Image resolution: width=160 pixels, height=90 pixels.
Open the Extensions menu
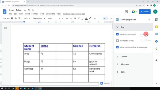tap(50, 14)
